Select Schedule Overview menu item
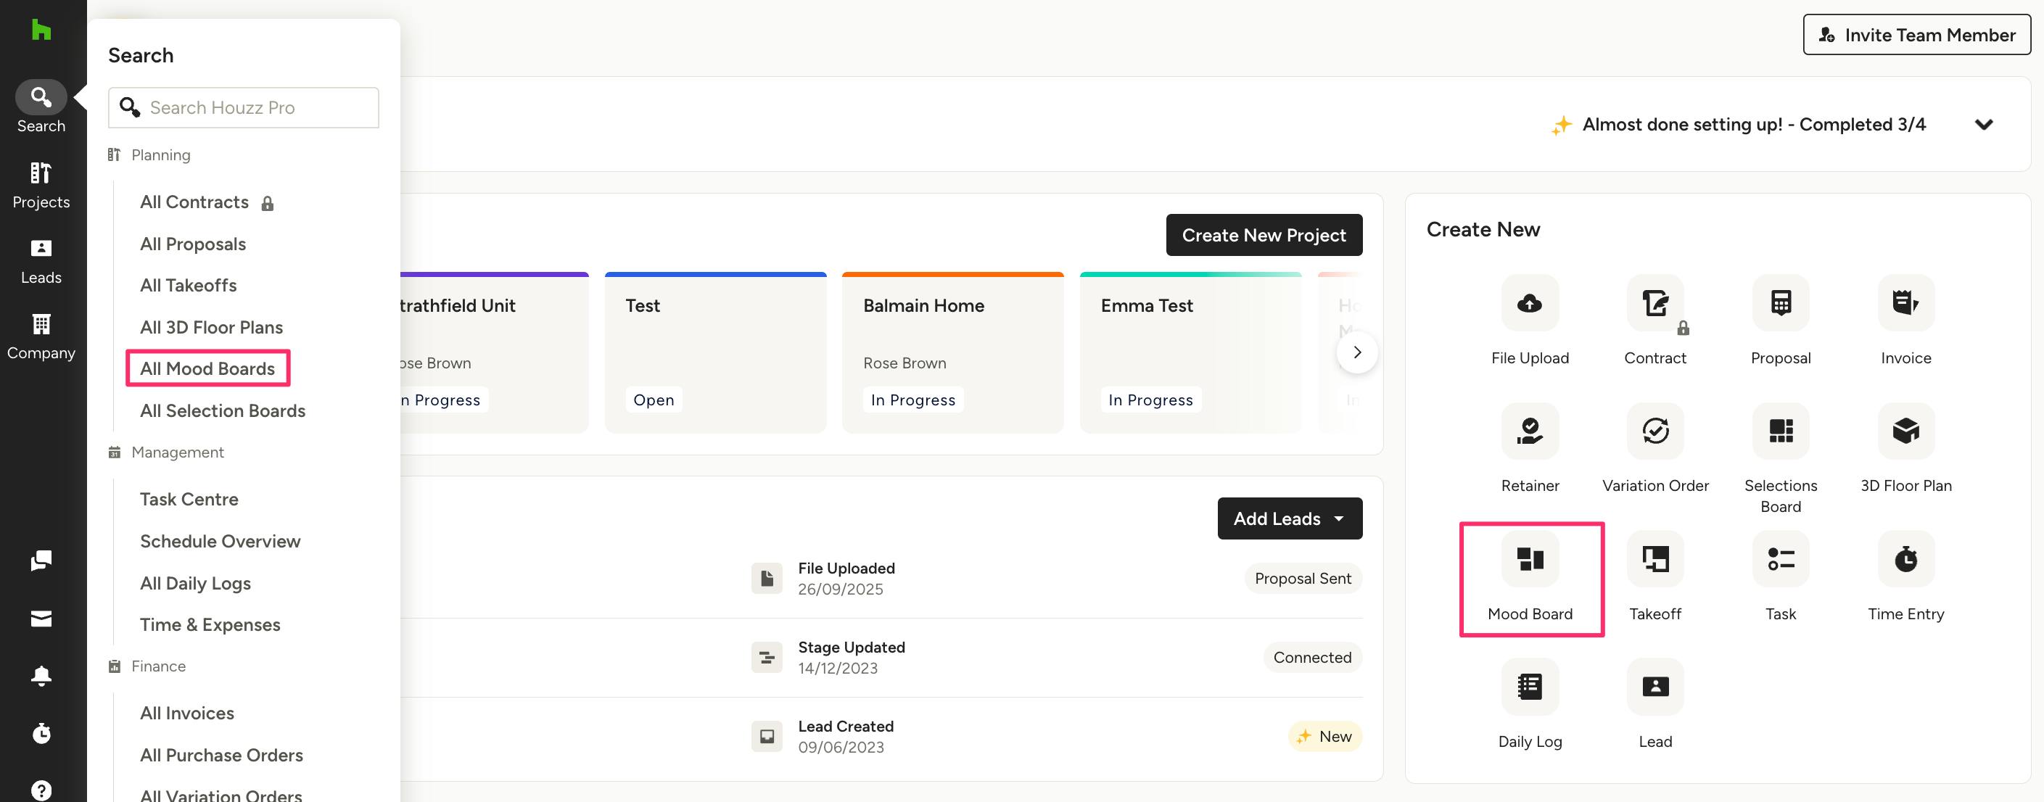Viewport: 2044px width, 802px height. click(x=220, y=541)
